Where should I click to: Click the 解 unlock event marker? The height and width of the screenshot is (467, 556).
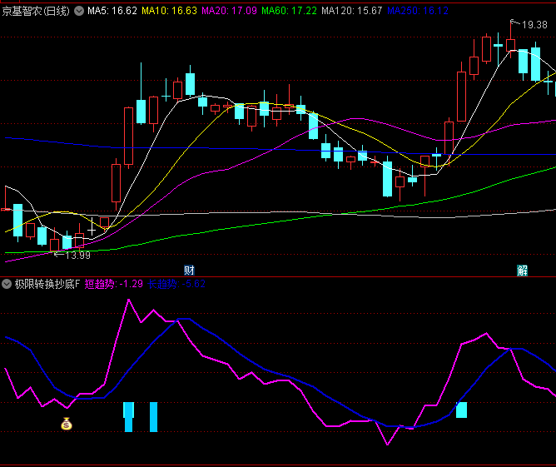tap(522, 270)
